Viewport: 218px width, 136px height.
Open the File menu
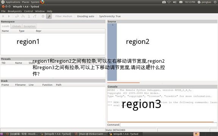[x=3, y=11]
